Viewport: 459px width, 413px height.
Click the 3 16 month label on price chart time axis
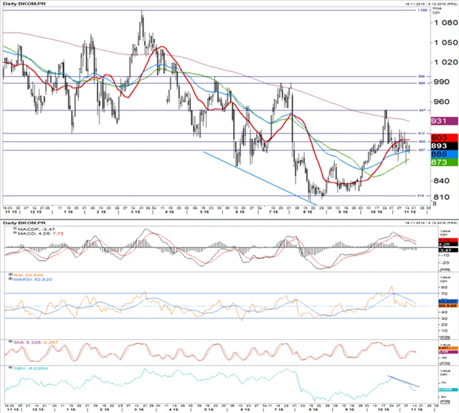click(136, 212)
